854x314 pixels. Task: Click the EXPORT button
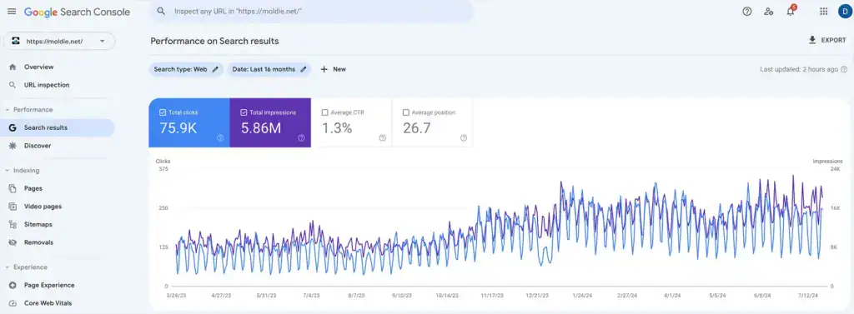[x=826, y=40]
